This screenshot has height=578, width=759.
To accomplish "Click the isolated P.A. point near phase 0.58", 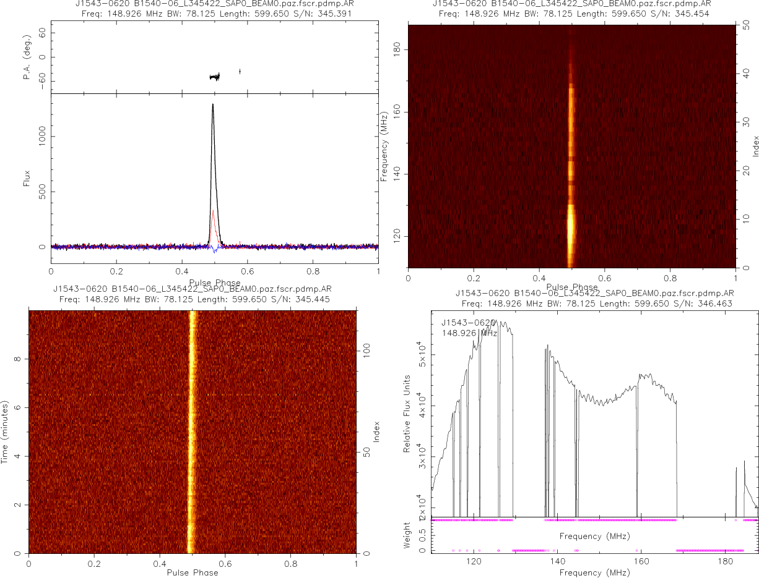I will pyautogui.click(x=240, y=72).
